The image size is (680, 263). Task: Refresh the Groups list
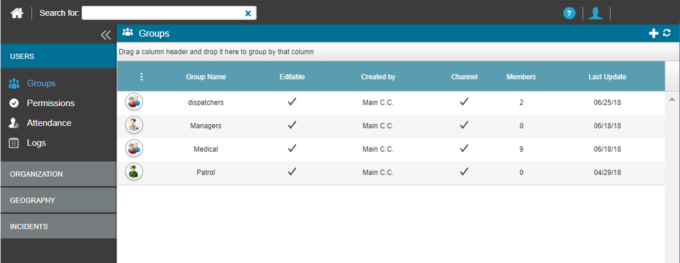pos(667,33)
